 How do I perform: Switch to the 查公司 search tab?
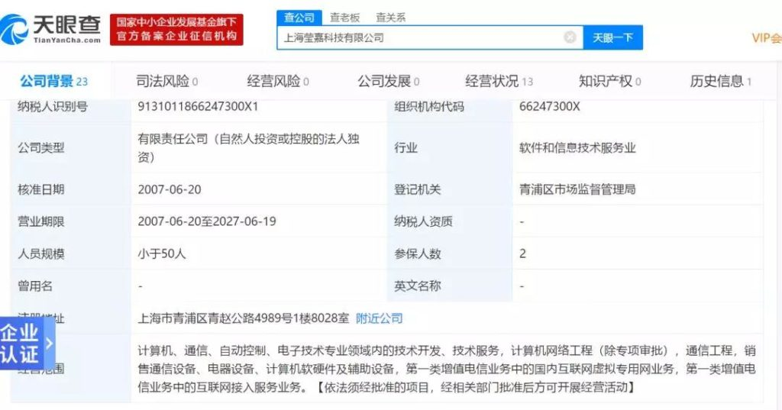[299, 18]
